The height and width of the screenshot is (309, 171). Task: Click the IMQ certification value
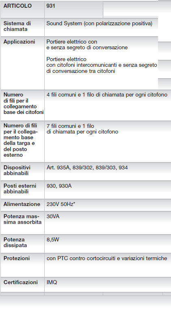(52, 283)
